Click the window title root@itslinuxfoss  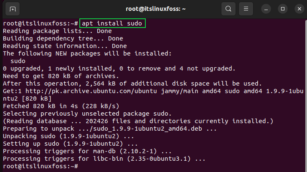click(155, 9)
